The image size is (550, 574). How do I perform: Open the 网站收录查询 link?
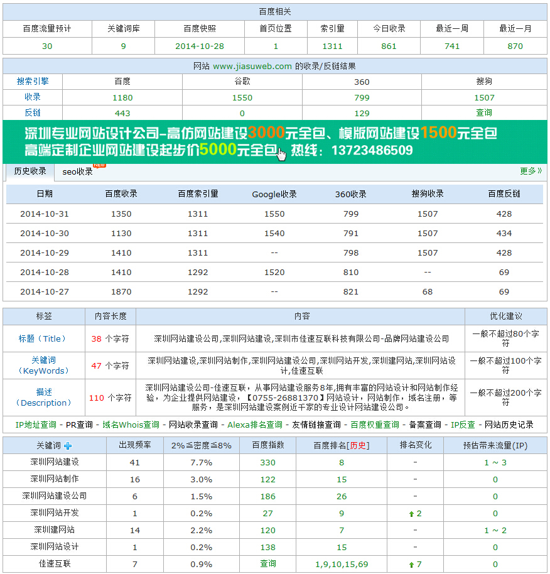click(193, 425)
